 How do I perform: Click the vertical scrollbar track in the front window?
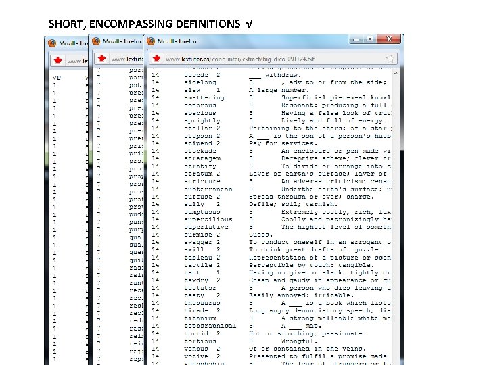(x=396, y=217)
